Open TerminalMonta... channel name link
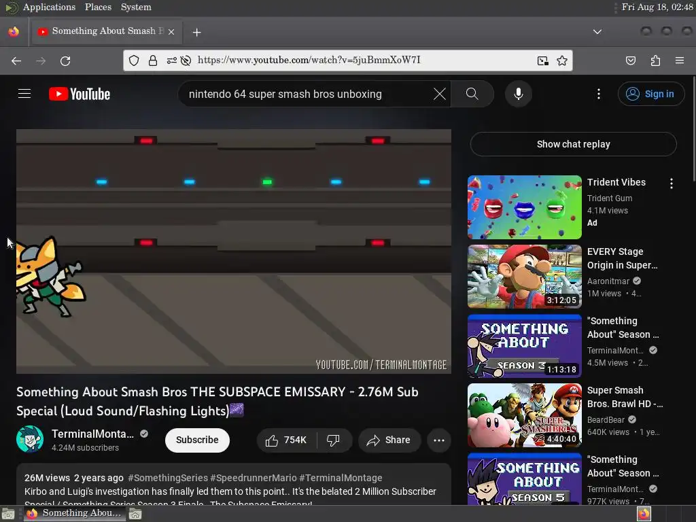 (x=92, y=434)
